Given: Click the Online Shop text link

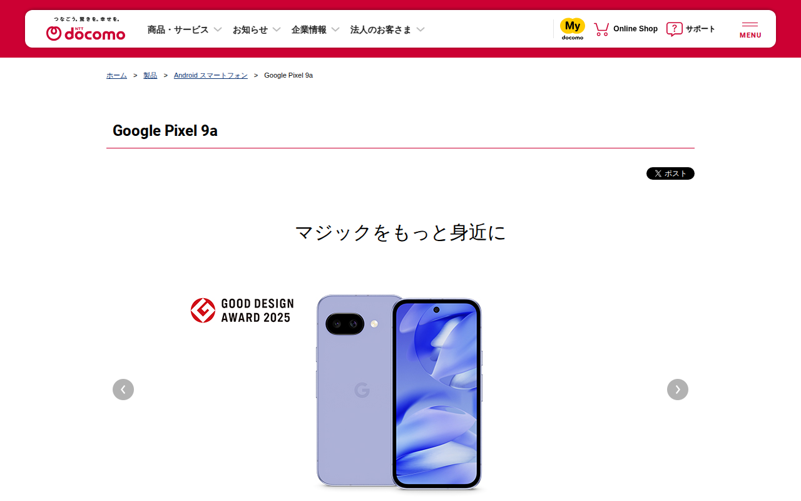Looking at the screenshot, I should coord(635,29).
